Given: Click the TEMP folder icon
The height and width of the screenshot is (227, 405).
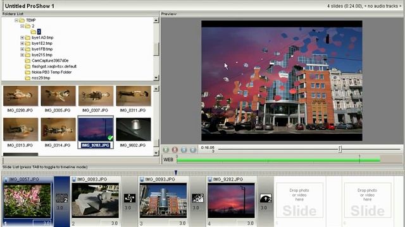Looking at the screenshot, I should tap(22, 20).
